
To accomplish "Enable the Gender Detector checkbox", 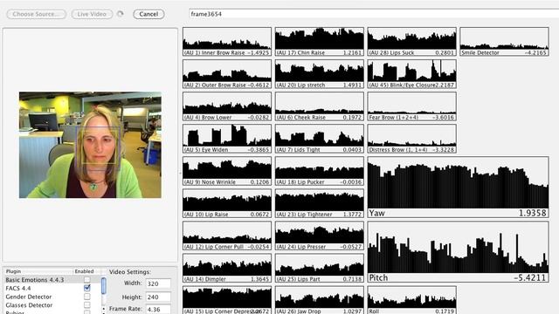I will click(x=87, y=297).
